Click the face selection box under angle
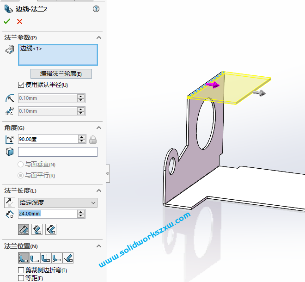The width and height of the screenshot is (305, 282). pyautogui.click(x=58, y=152)
